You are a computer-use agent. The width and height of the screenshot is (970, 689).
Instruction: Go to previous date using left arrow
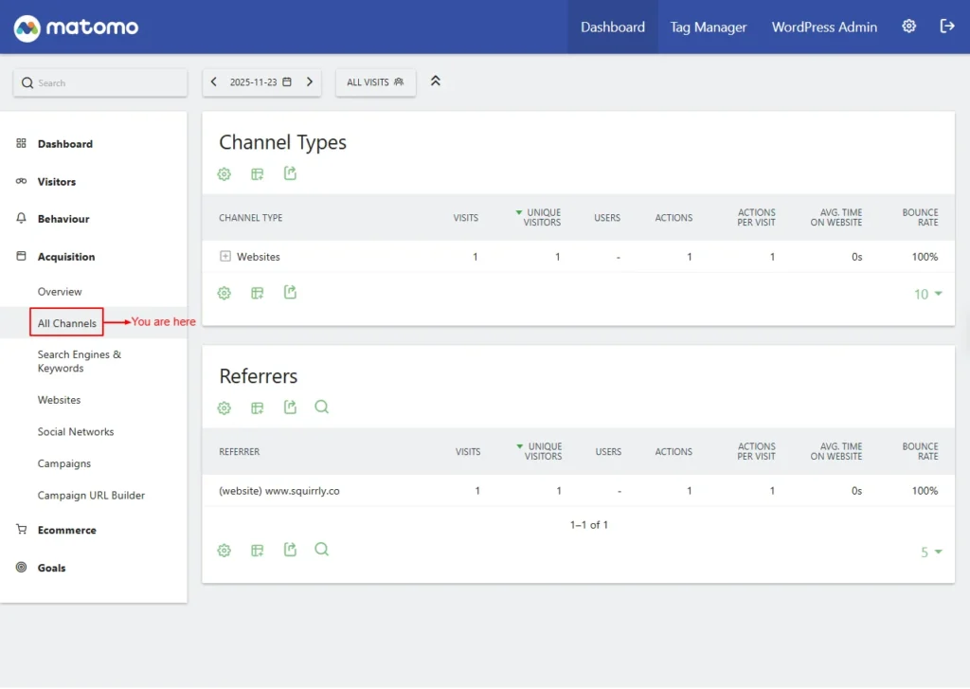point(214,82)
